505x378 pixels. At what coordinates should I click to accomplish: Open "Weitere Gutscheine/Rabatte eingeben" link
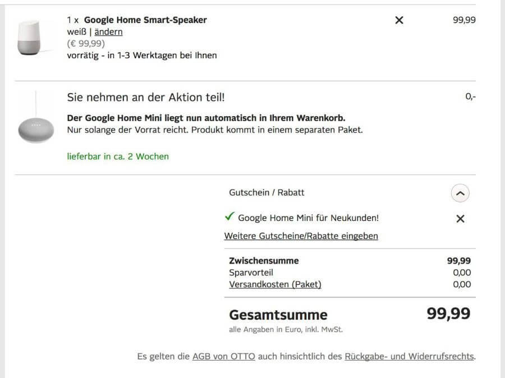pos(301,236)
